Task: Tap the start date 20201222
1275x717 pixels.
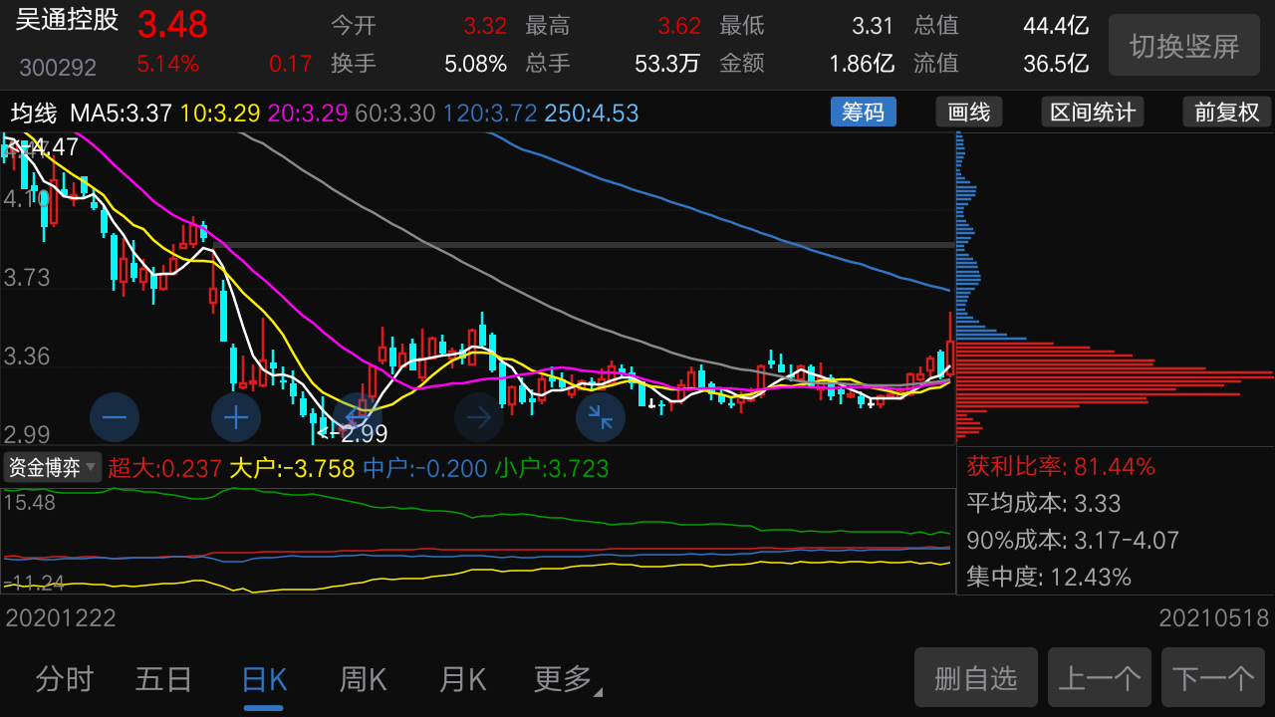Action: tap(61, 617)
